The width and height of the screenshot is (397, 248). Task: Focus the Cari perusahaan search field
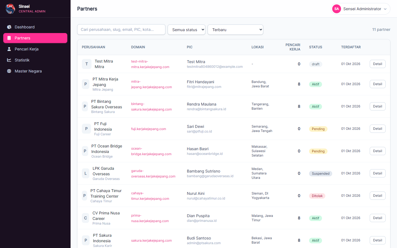(121, 29)
